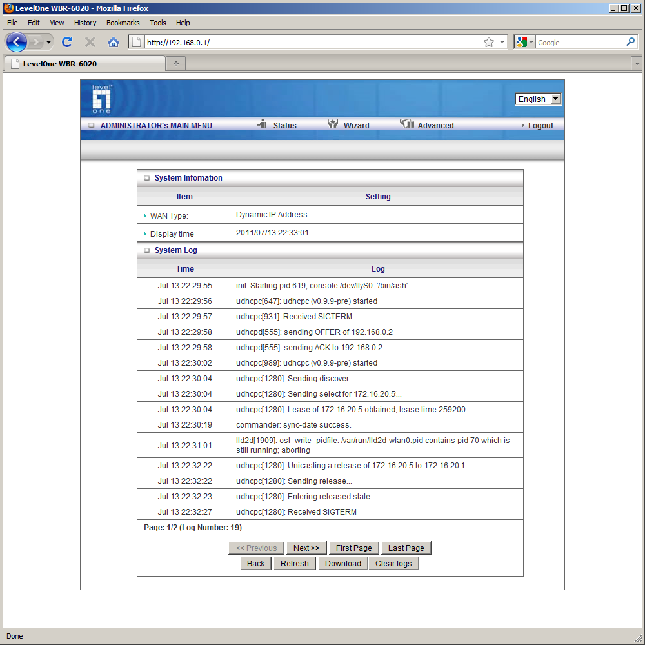Image resolution: width=645 pixels, height=645 pixels.
Task: Click the System Infomation section icon
Action: pos(146,178)
